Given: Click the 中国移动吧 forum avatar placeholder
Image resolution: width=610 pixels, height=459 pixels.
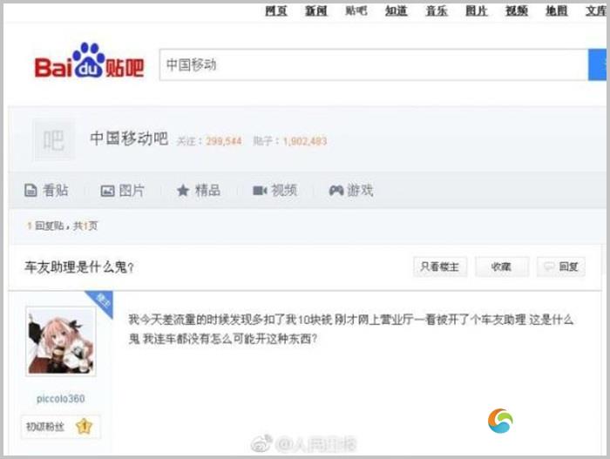Looking at the screenshot, I should [54, 140].
